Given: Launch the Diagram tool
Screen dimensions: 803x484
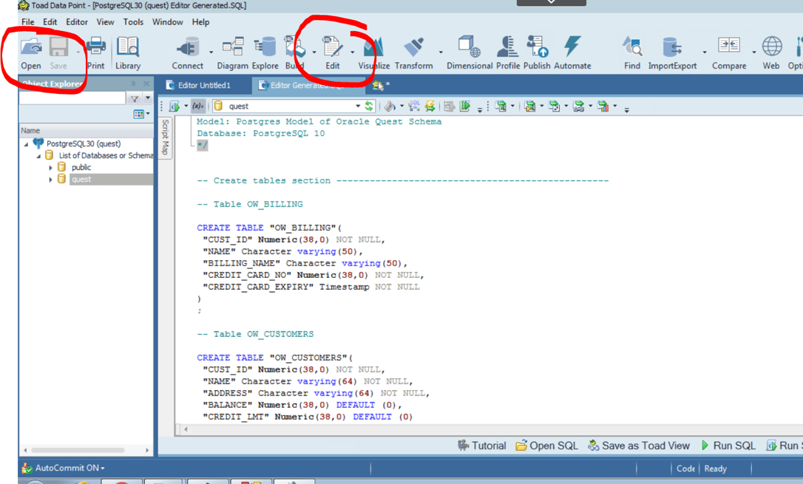Looking at the screenshot, I should click(x=232, y=53).
